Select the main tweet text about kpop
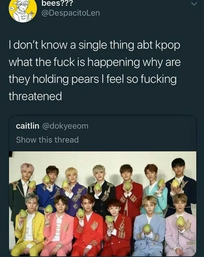The image size is (204, 257). [x=95, y=70]
